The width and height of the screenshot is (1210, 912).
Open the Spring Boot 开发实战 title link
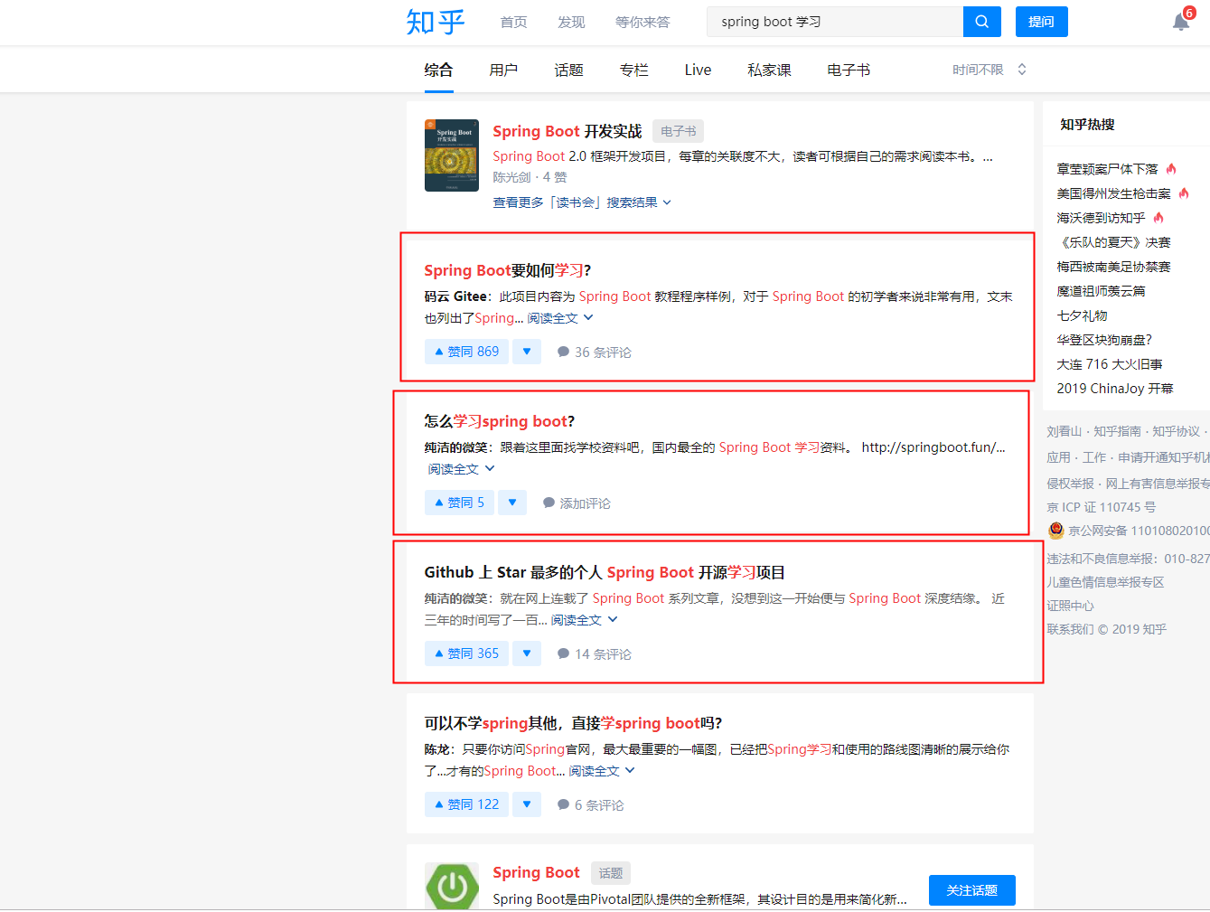pos(567,131)
